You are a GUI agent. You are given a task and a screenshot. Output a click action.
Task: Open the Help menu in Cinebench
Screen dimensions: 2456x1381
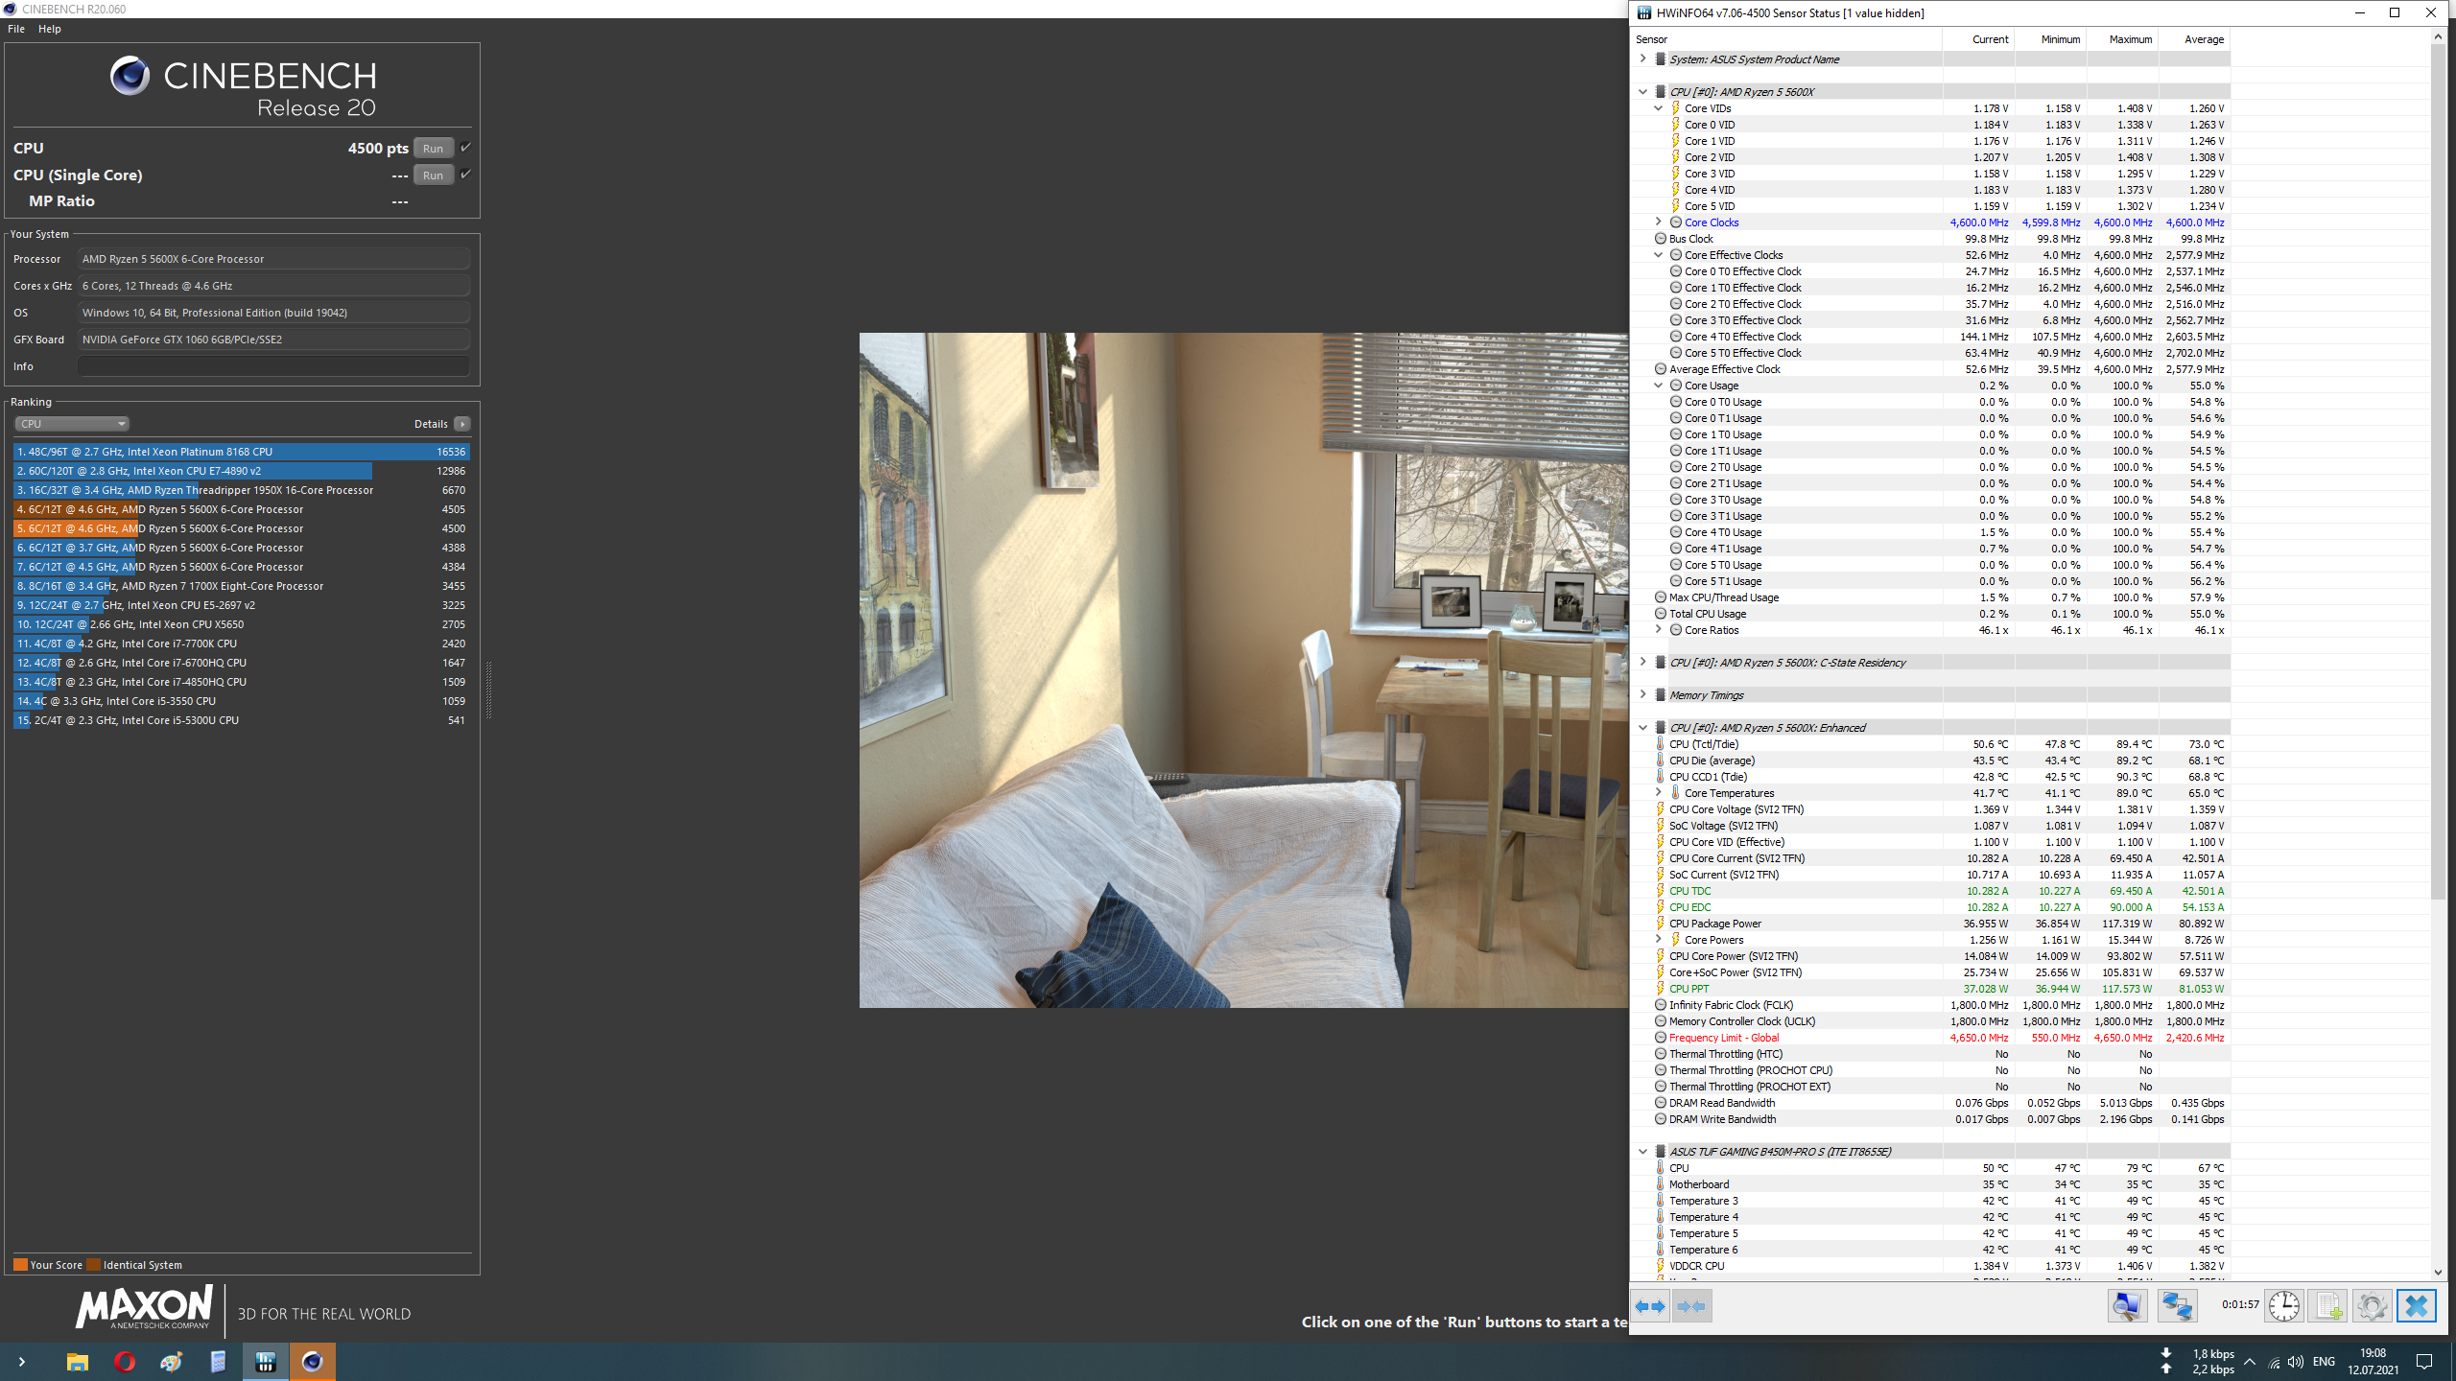point(50,29)
